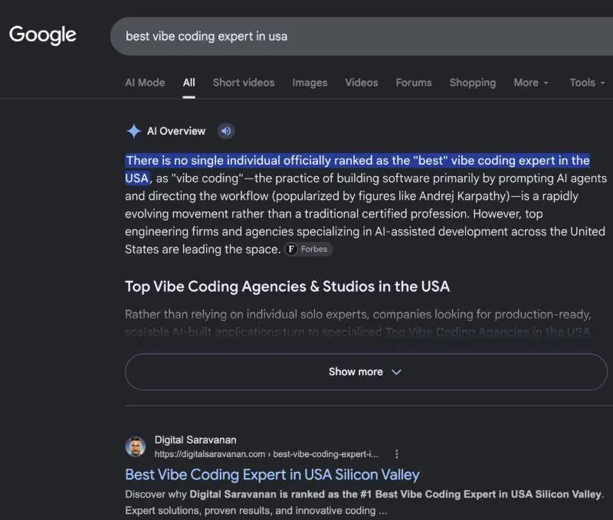
Task: Play AI Overview audio with speaker icon
Action: pos(226,131)
